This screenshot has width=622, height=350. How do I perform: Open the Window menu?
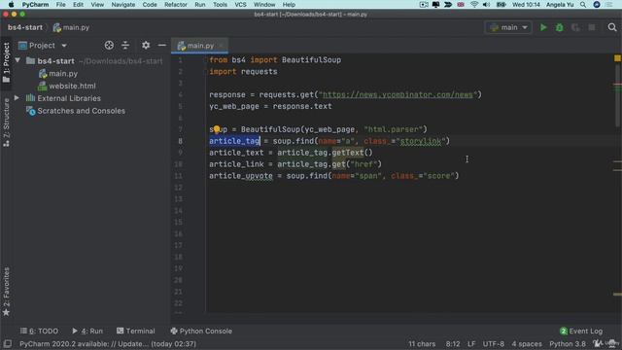click(264, 4)
